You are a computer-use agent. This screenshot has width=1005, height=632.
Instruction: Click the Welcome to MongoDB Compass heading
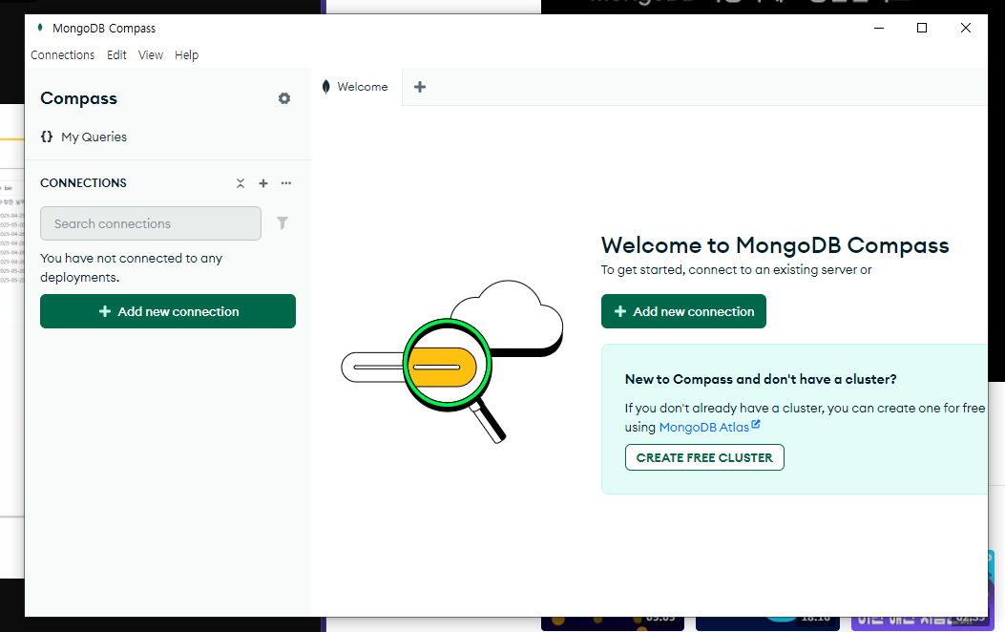coord(775,245)
